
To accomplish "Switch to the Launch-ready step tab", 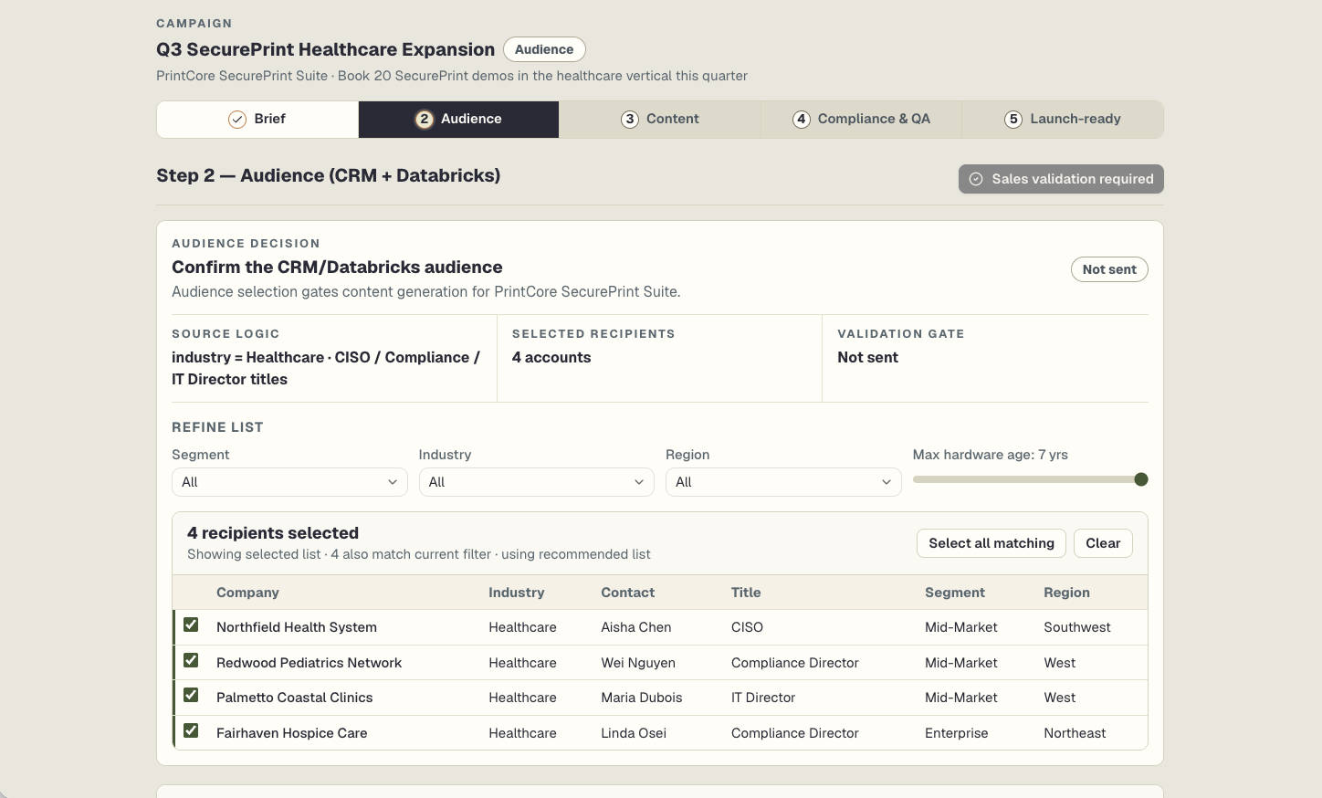I will point(1063,120).
